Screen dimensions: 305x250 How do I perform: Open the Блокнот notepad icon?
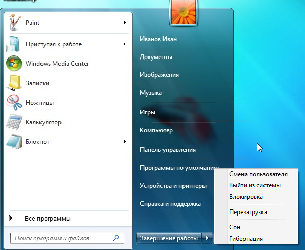(14, 142)
